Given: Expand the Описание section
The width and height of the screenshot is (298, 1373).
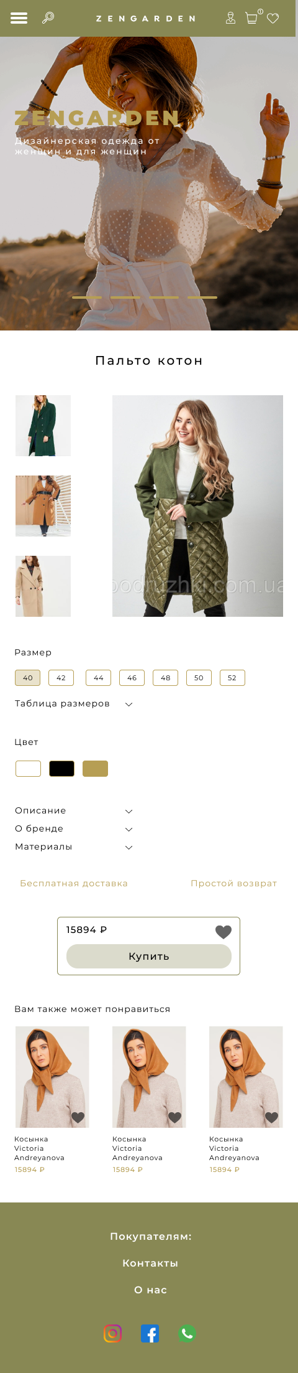Looking at the screenshot, I should 74,810.
